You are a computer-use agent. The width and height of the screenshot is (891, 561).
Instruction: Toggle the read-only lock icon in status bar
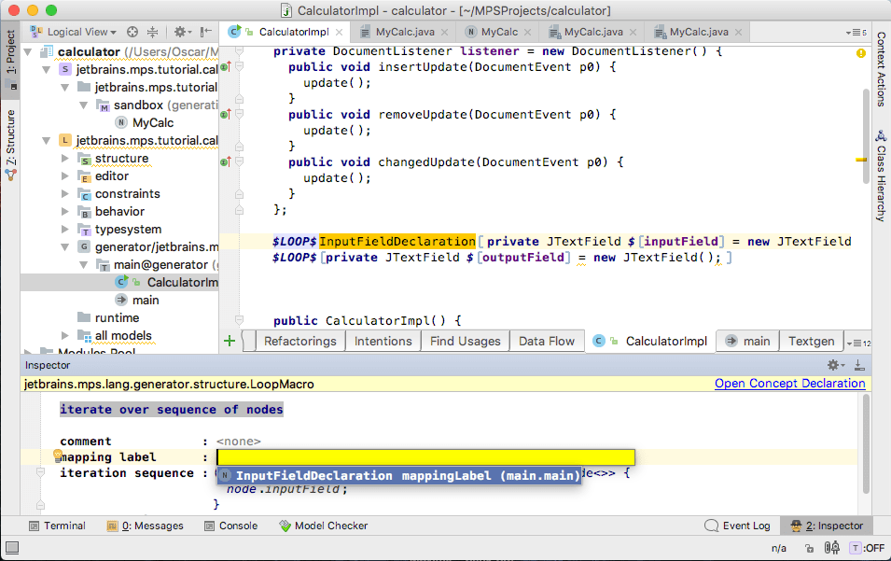tap(809, 548)
